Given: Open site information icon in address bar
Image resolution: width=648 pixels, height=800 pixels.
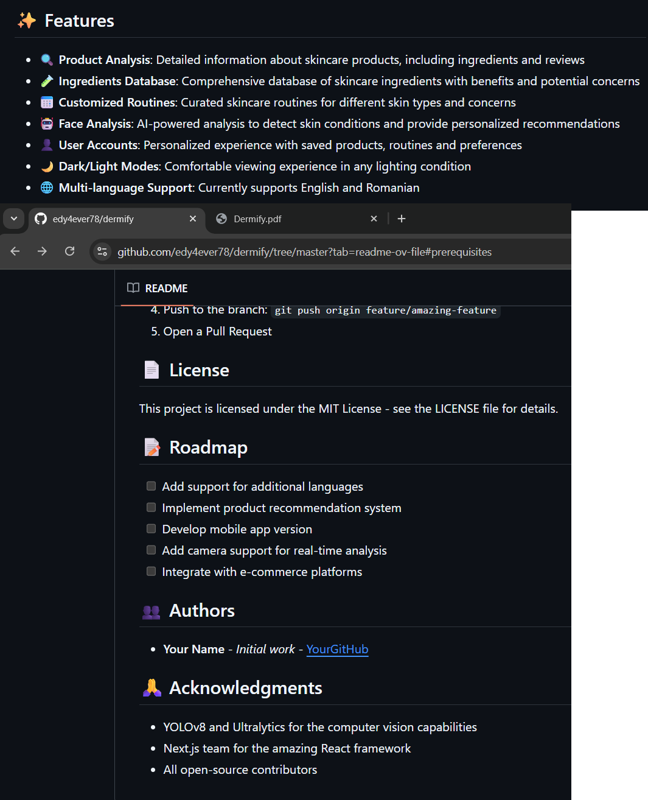Looking at the screenshot, I should click(102, 251).
